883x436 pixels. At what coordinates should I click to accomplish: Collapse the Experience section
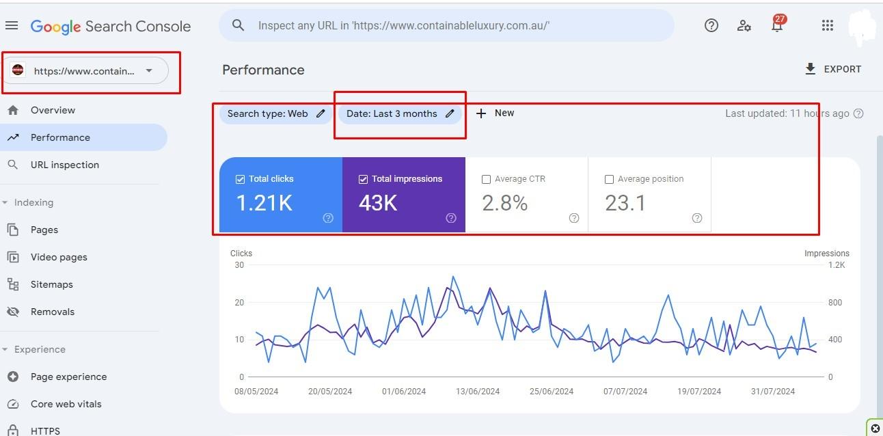point(6,350)
